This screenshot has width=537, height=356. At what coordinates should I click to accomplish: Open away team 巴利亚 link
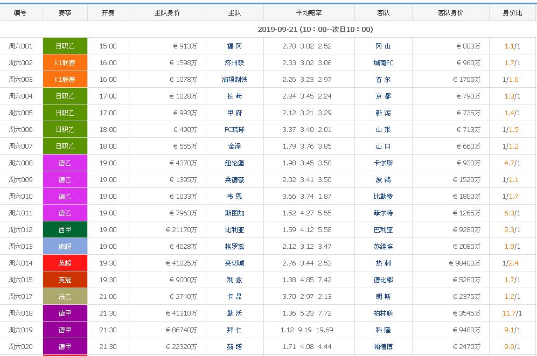(383, 230)
